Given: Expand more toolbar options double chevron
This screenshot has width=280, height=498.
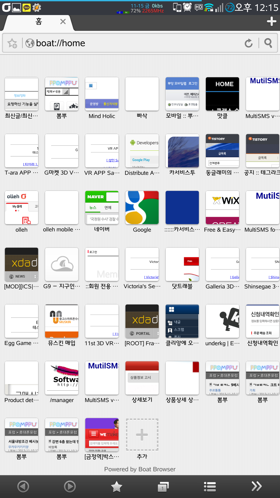Looking at the screenshot, I should tap(256, 486).
